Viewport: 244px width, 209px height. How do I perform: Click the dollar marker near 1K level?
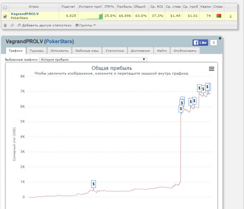click(93, 184)
